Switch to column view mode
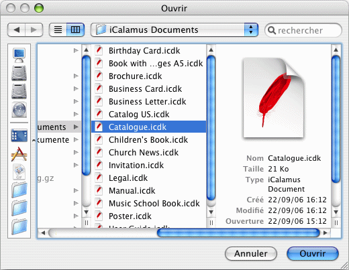This screenshot has height=270, width=349. point(75,29)
